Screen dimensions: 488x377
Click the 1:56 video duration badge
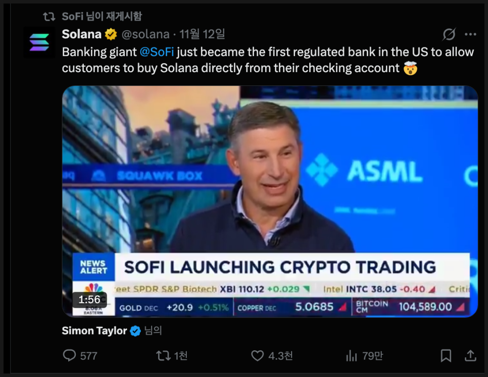point(89,299)
